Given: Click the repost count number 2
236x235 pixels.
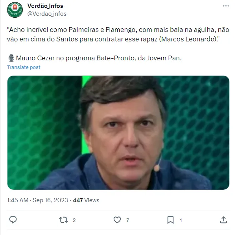Looking at the screenshot, I should (74, 220).
